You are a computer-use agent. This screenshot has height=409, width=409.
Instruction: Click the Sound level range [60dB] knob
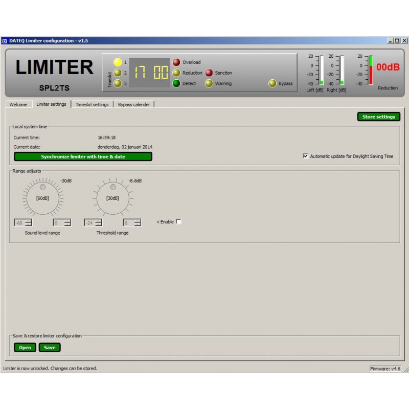coord(43,198)
